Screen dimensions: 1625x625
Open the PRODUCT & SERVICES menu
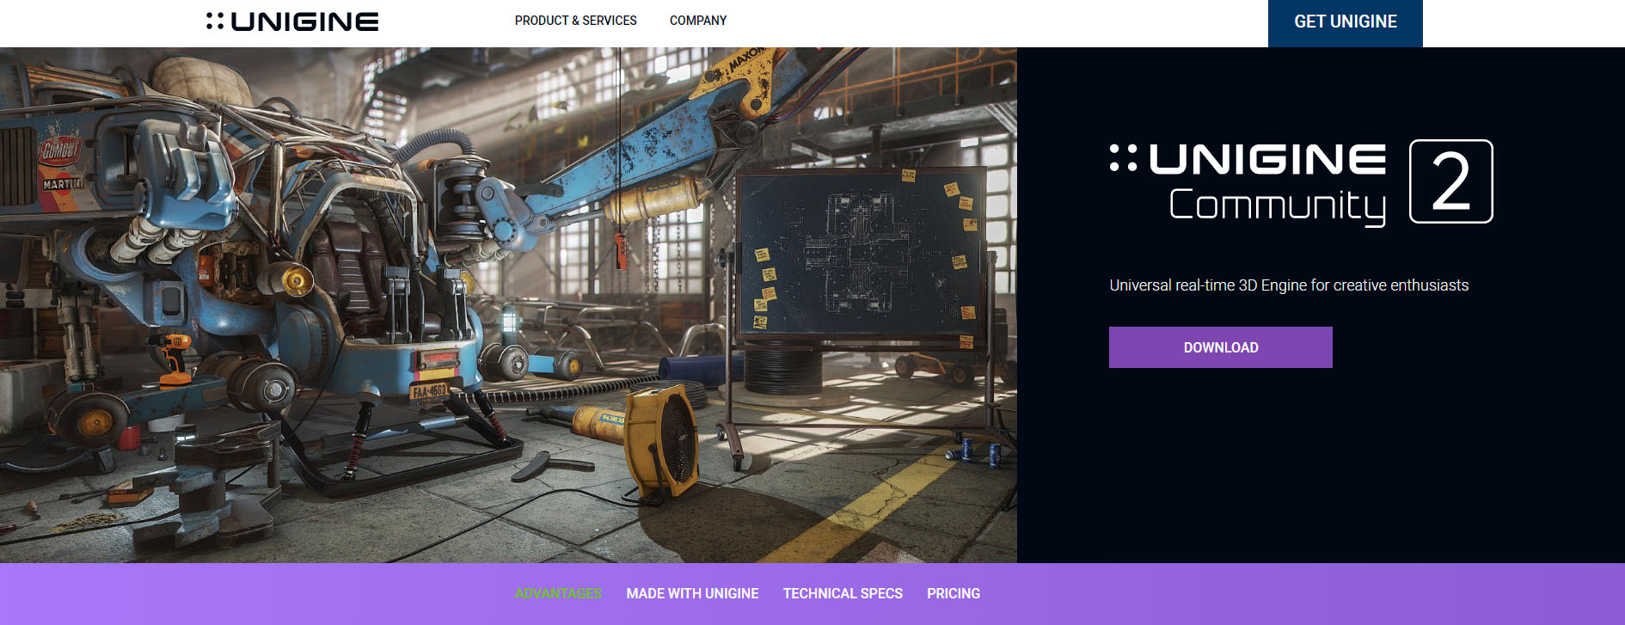pos(575,21)
